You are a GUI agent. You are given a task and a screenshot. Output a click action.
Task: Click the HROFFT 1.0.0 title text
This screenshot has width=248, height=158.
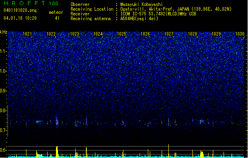[x=31, y=3]
